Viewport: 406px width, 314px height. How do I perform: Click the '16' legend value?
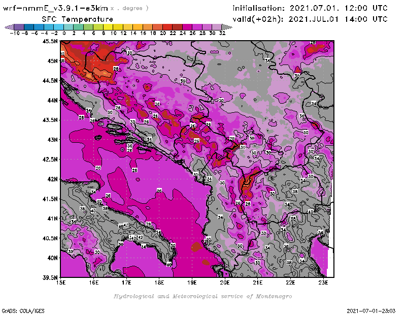pos(143,33)
